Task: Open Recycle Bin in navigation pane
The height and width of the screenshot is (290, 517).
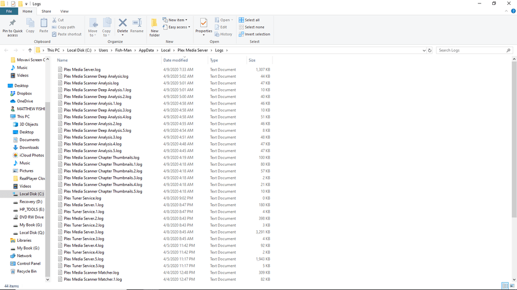Action: 26,271
